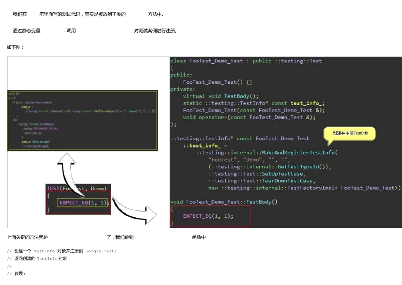Click the sentence starting with 上面关键的方法就是
Viewport: 402px width, 285px height.
28,237
